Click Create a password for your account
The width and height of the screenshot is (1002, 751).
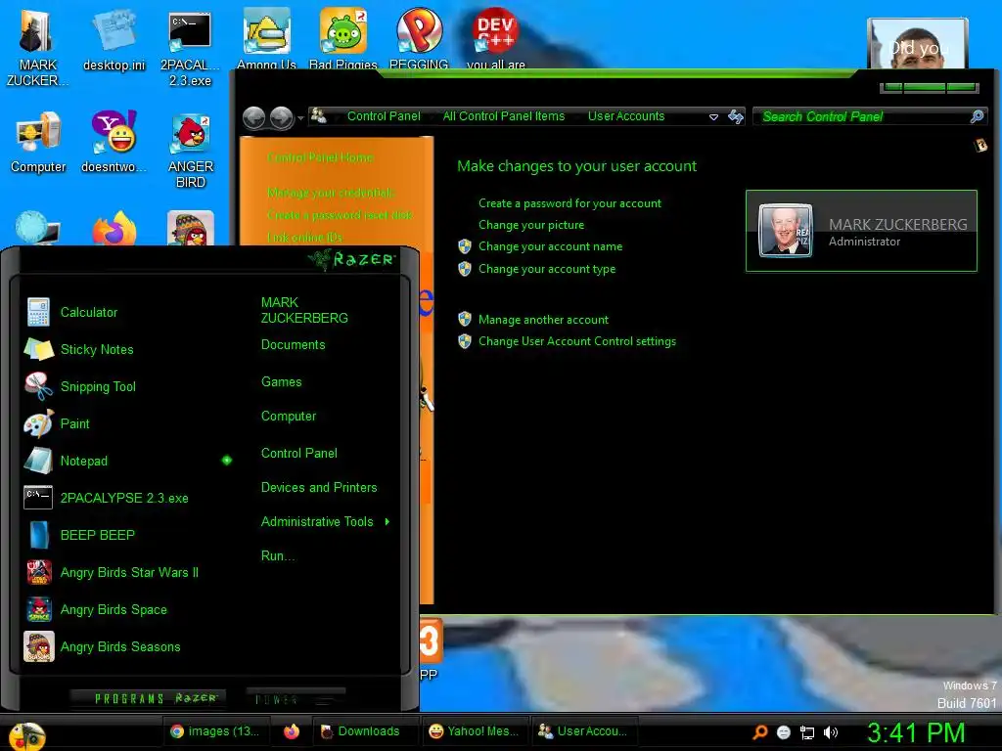[569, 203]
